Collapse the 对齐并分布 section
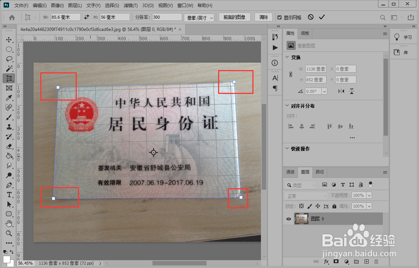The height and width of the screenshot is (268, 419). tap(287, 105)
